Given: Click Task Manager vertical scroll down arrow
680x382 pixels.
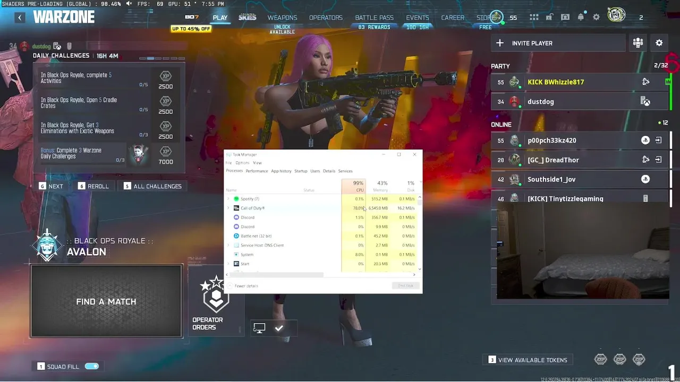Looking at the screenshot, I should (420, 269).
